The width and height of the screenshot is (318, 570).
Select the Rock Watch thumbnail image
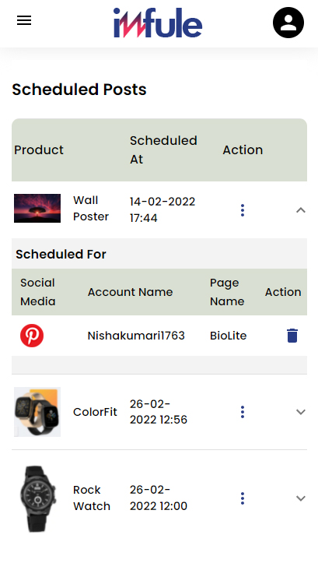pyautogui.click(x=37, y=498)
